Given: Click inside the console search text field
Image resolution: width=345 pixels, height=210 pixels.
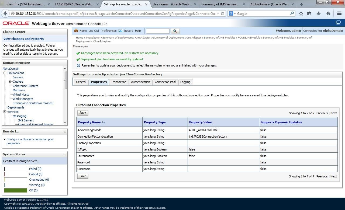Looking at the screenshot, I should [158, 31].
